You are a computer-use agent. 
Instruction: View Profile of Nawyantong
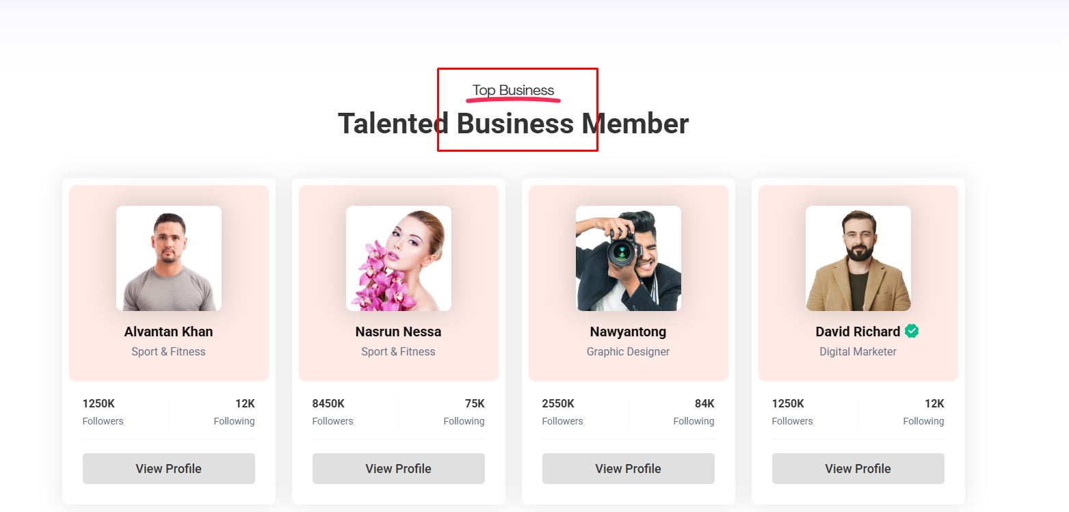[x=629, y=469]
